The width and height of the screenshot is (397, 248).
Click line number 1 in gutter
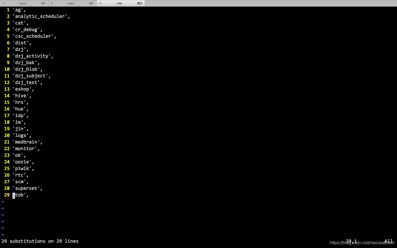tap(8, 10)
